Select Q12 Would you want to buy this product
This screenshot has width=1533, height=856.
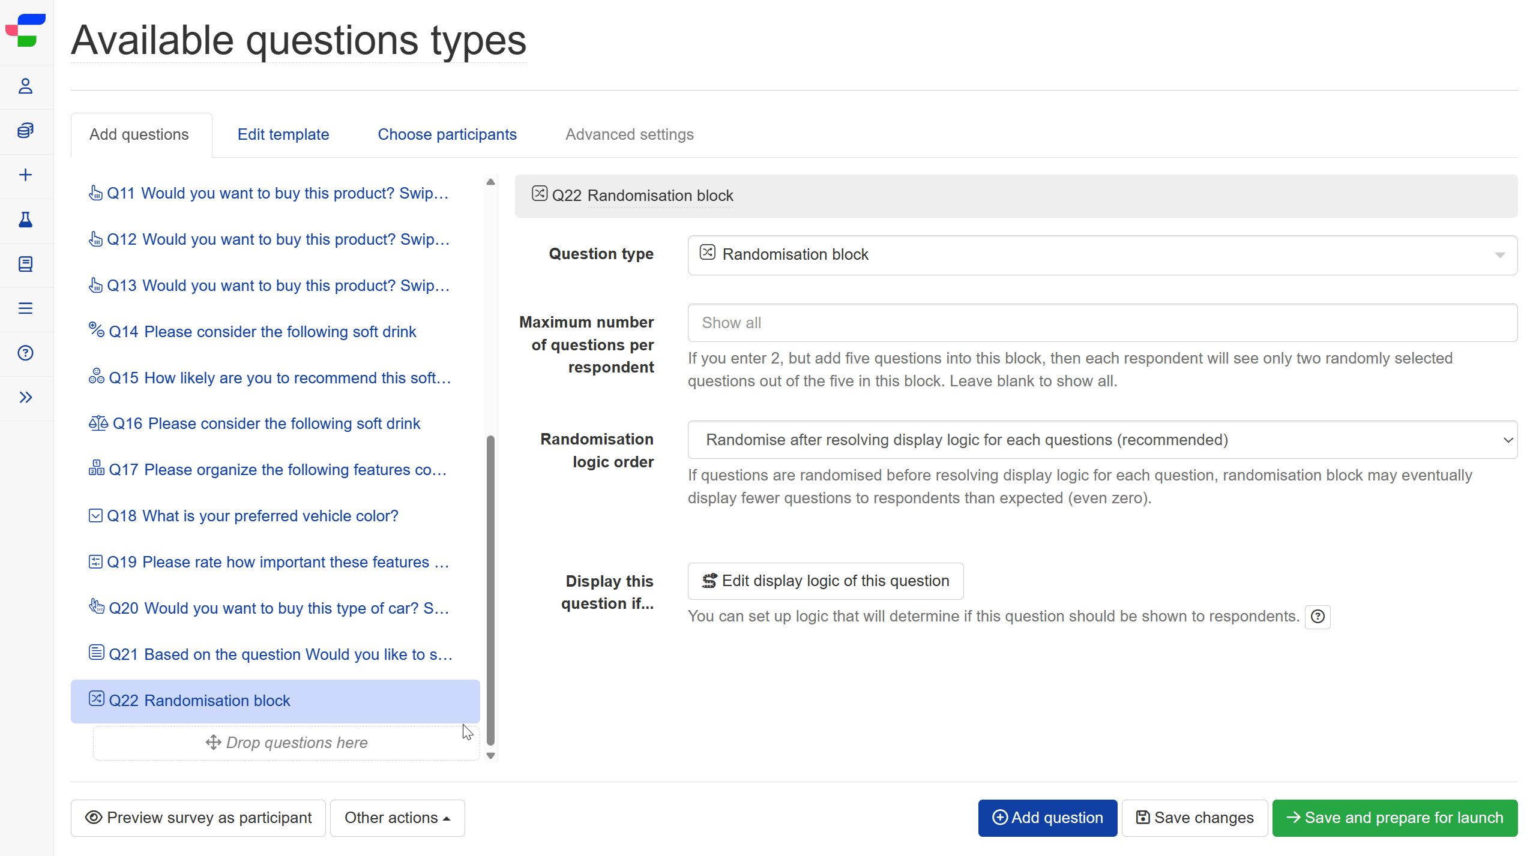(276, 239)
